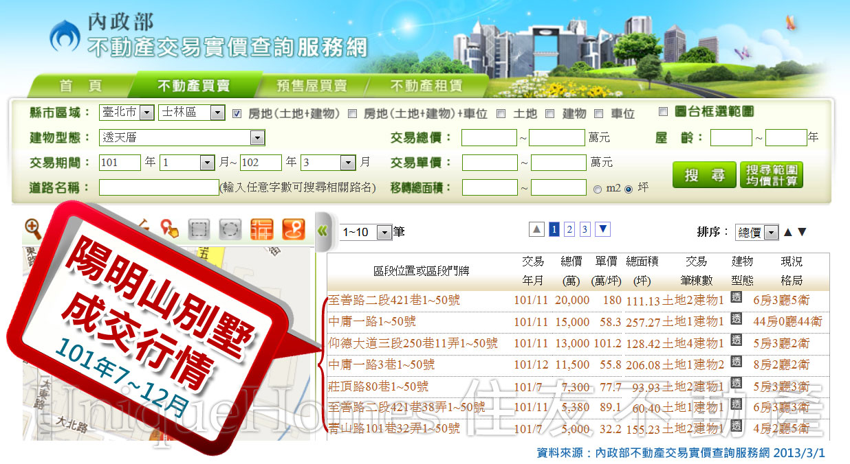Click the 移轉總面積 minimum field
Viewport: 850px width, 464px height.
pyautogui.click(x=490, y=187)
